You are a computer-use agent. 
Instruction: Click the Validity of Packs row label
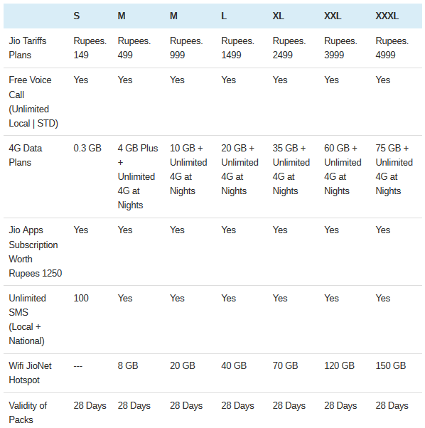[x=28, y=412]
